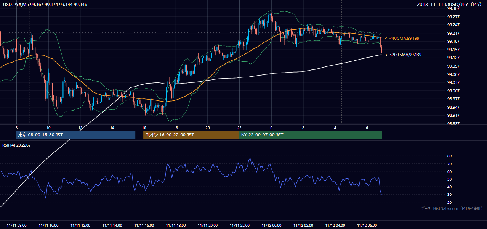Image resolution: width=487 pixels, height=229 pixels.
Task: Click price axis label 99.037
Action: [x=453, y=82]
